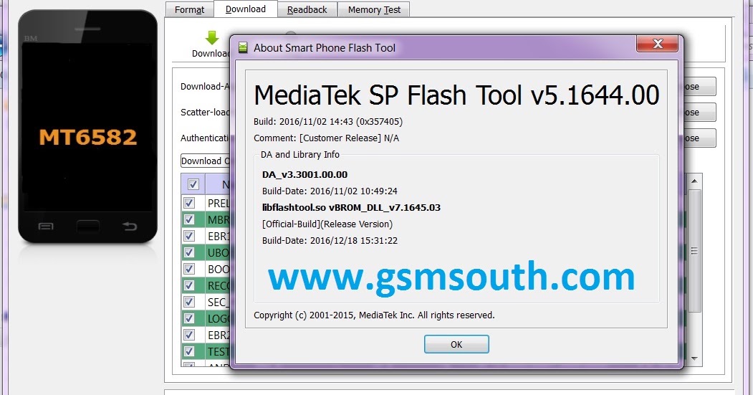Screen dimensions: 753x395
Task: Click the MT6582 phone image
Action: click(x=88, y=126)
